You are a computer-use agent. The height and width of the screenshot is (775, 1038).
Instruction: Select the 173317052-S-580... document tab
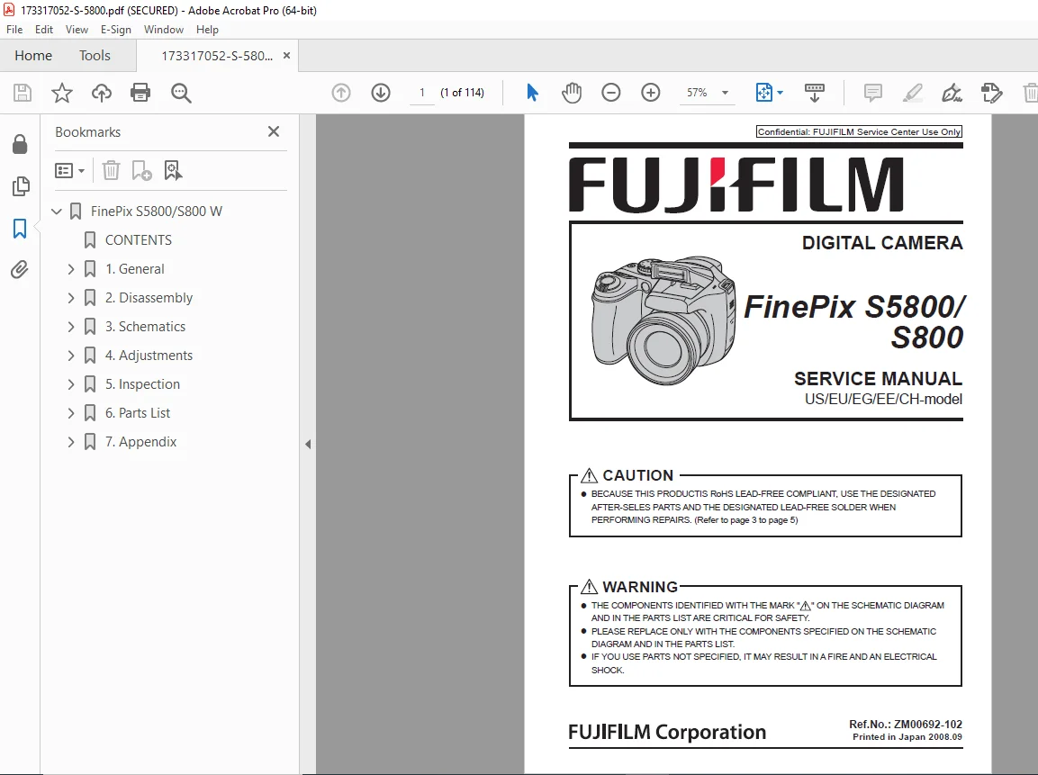point(217,56)
